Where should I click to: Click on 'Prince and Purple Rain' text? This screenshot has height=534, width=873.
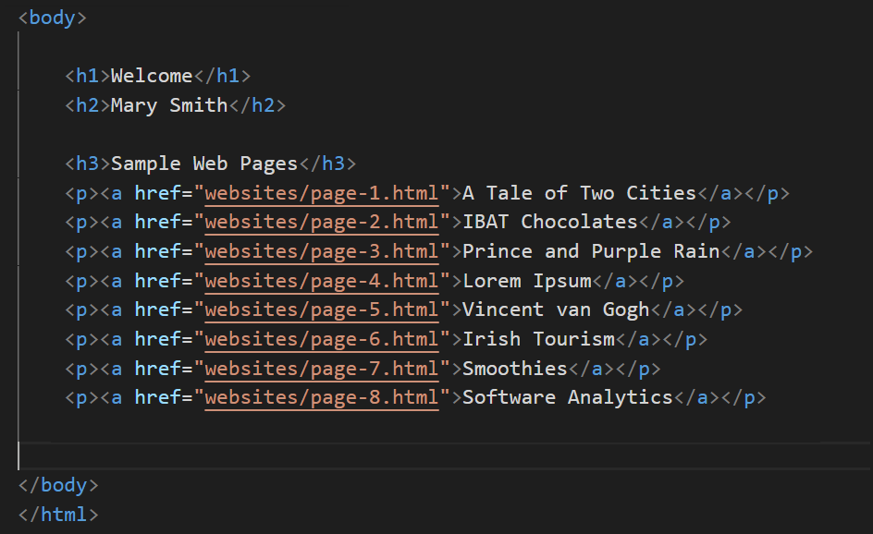[x=591, y=251]
